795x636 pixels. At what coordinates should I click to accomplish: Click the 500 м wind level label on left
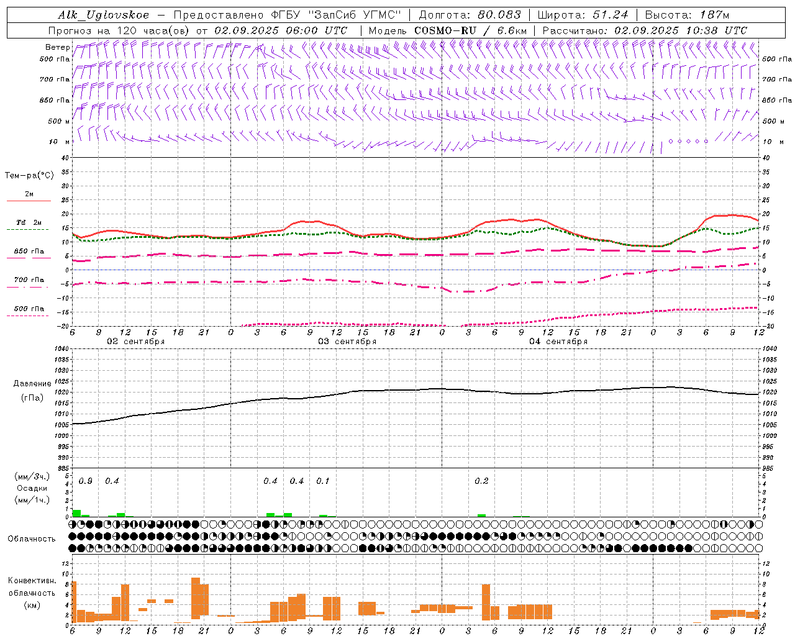click(60, 122)
